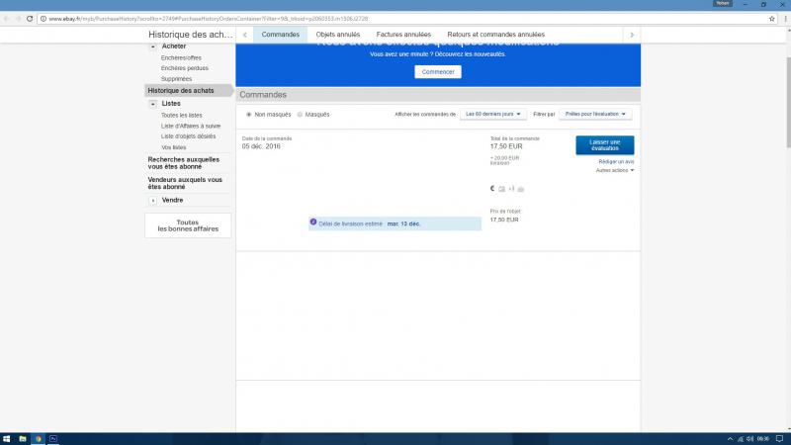The height and width of the screenshot is (445, 791).
Task: Open the 'Les 60 derniers jours' dropdown
Action: click(x=493, y=115)
